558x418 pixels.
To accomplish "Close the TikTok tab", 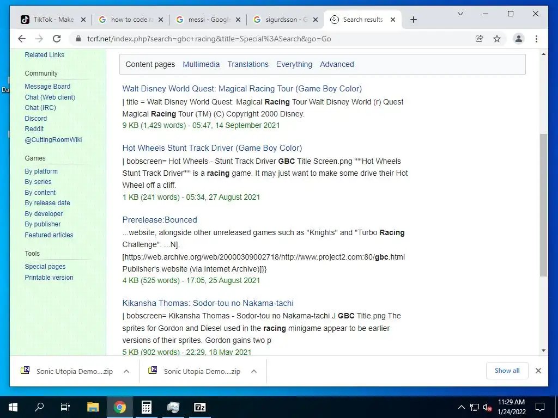I will 83,20.
